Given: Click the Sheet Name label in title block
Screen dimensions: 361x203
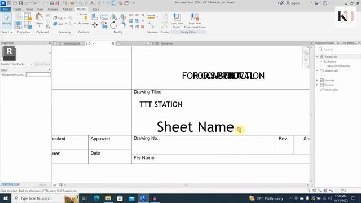Looking at the screenshot, I should coord(195,127).
